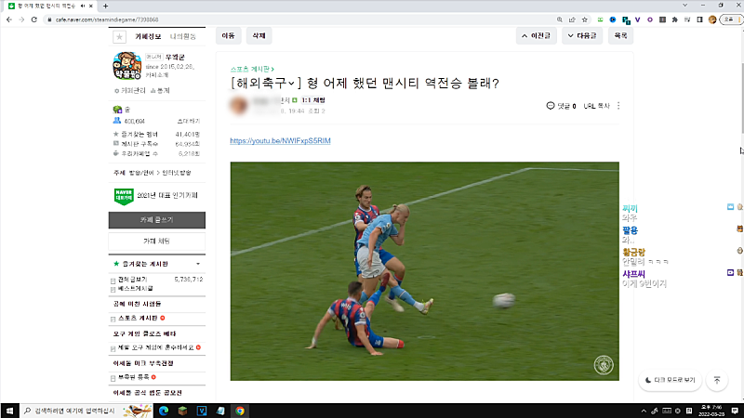Switch to the 카페정보 tab

pos(148,36)
